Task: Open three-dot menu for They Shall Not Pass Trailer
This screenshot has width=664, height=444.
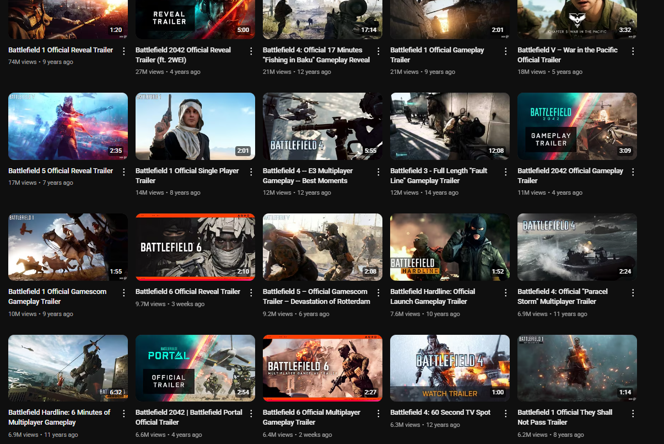Action: pos(633,413)
